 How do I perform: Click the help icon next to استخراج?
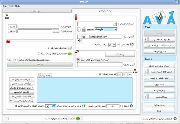click(x=38, y=75)
